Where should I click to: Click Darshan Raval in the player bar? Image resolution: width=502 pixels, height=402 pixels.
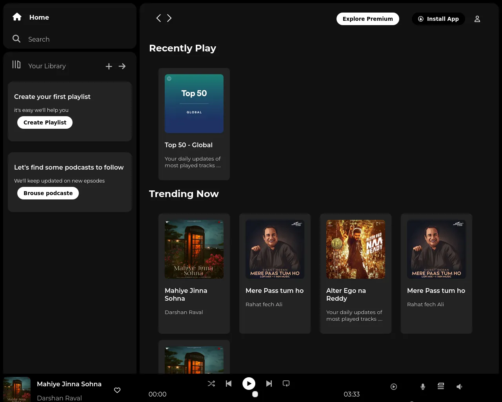click(59, 398)
